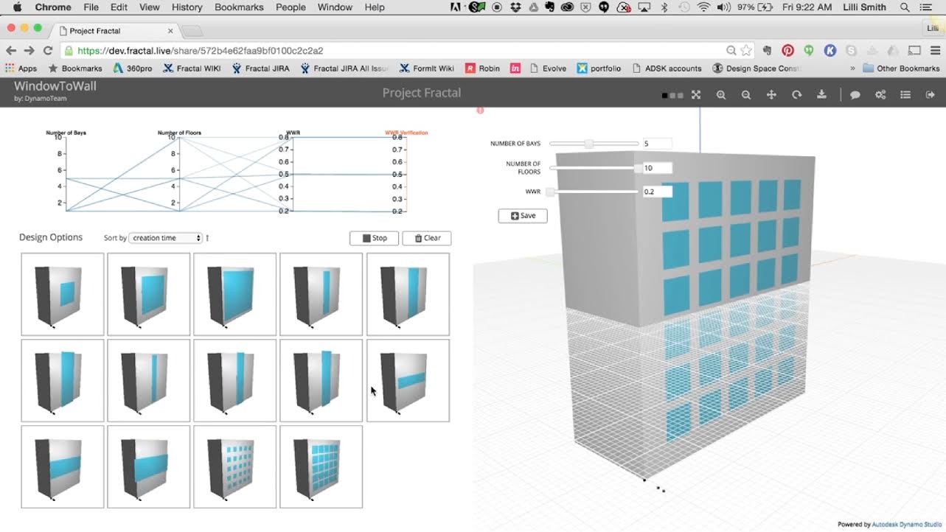Click the download icon in the toolbar
The width and height of the screenshot is (946, 532).
coord(821,95)
